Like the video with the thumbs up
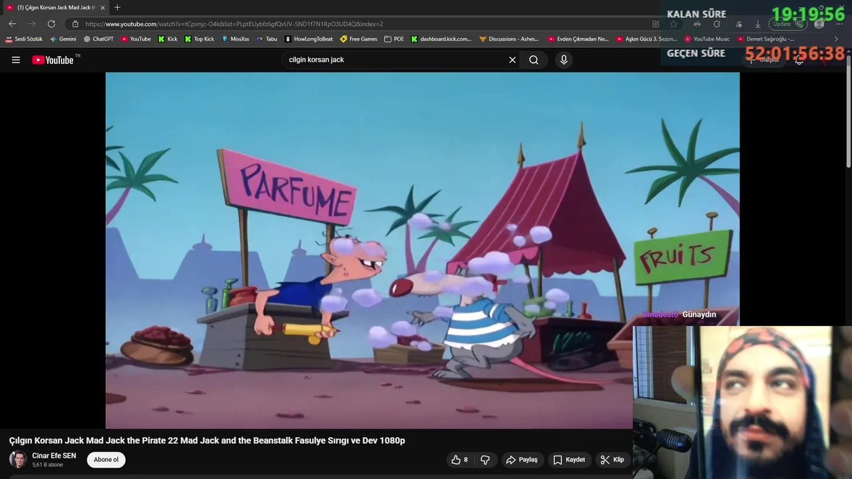Image resolution: width=852 pixels, height=479 pixels. pos(460,460)
